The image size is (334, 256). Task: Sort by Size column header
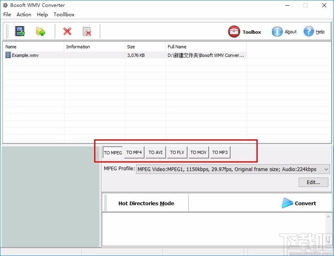pos(145,47)
